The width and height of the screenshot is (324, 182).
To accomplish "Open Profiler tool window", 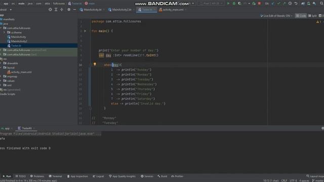I will coord(177,176).
